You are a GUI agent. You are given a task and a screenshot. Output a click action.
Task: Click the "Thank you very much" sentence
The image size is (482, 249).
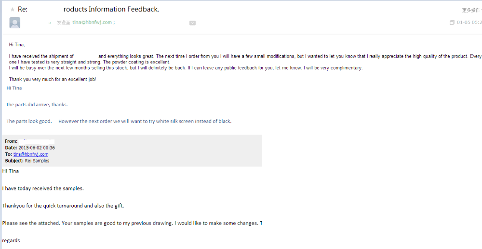[52, 79]
